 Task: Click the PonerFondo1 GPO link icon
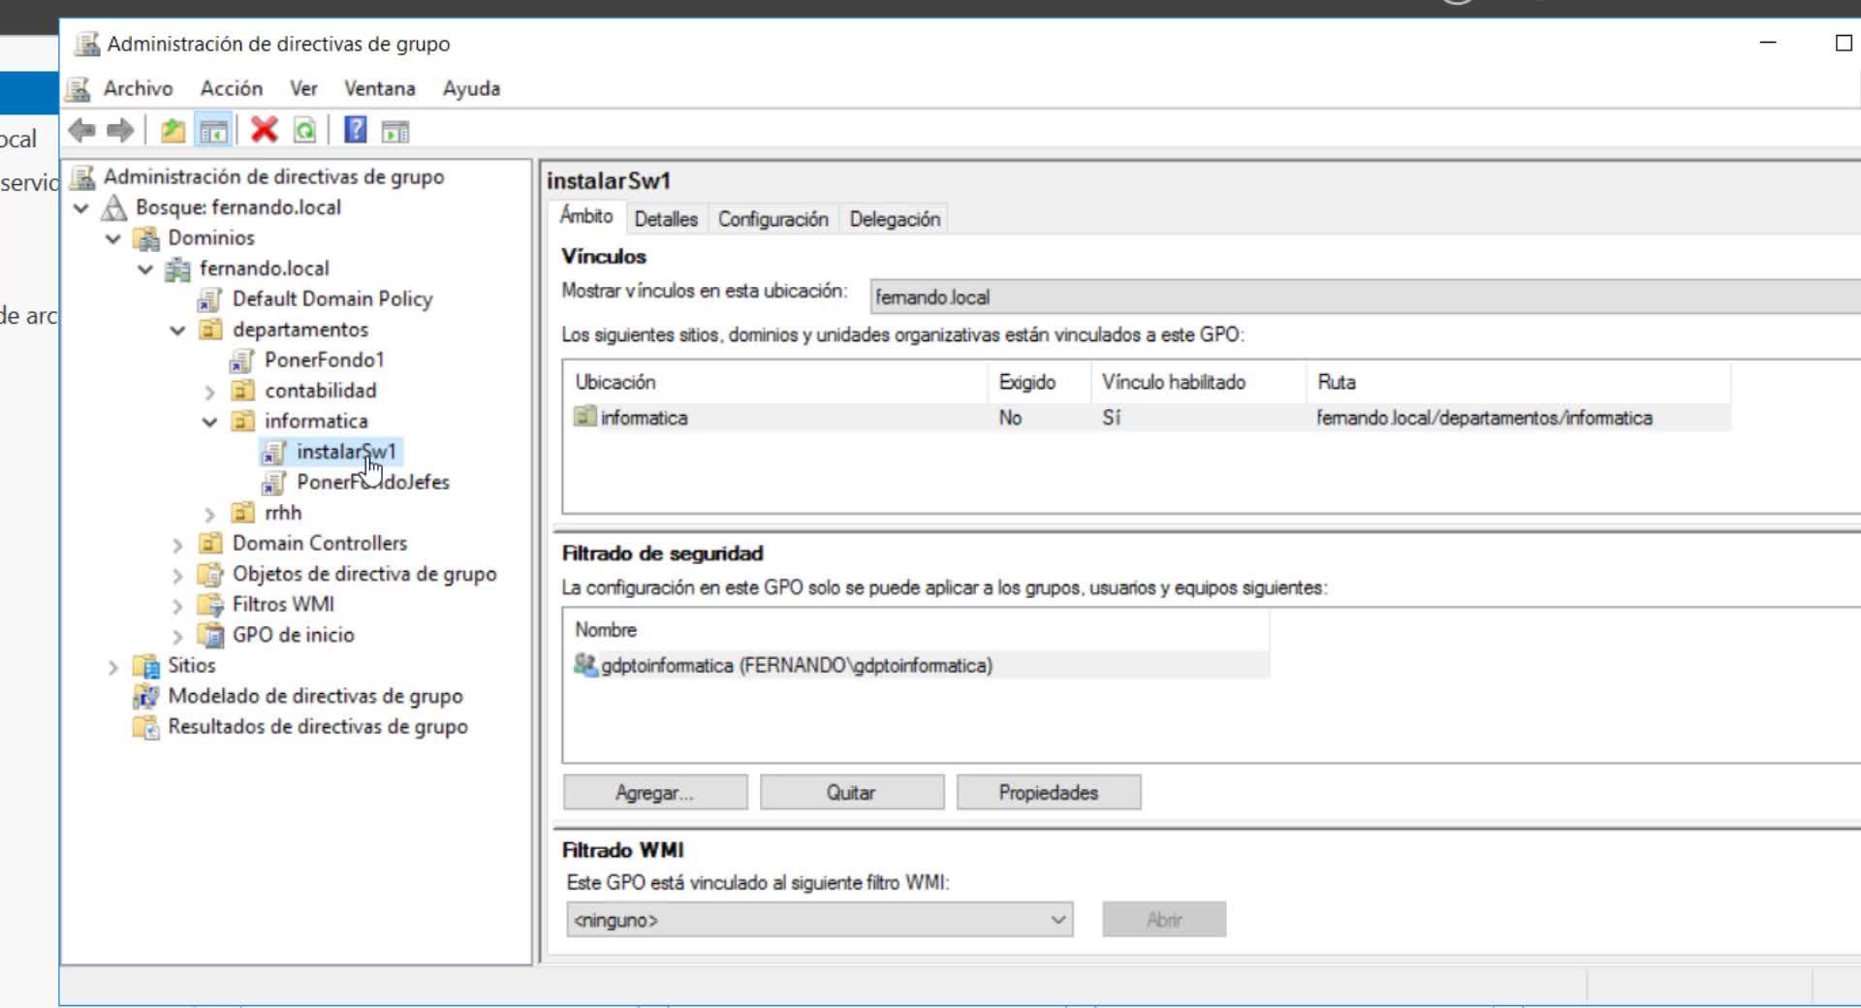(x=242, y=361)
